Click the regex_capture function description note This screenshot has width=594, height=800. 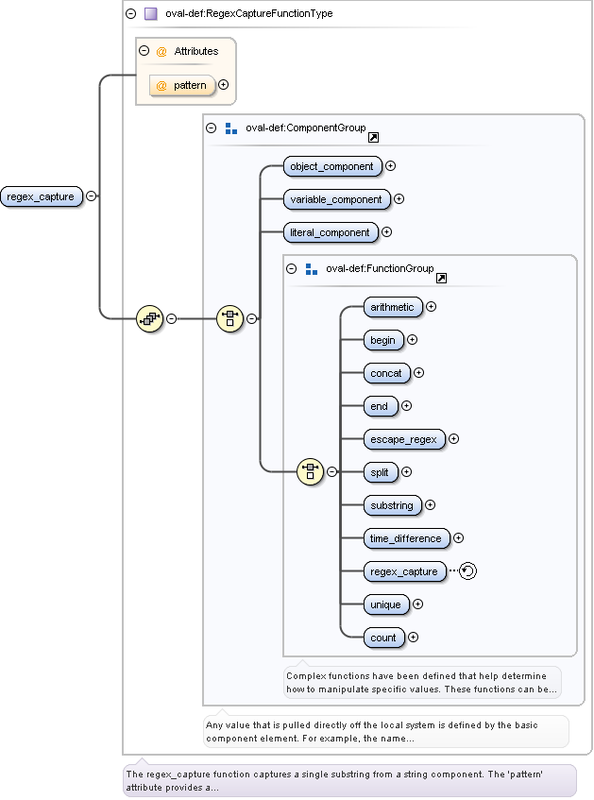(x=349, y=780)
